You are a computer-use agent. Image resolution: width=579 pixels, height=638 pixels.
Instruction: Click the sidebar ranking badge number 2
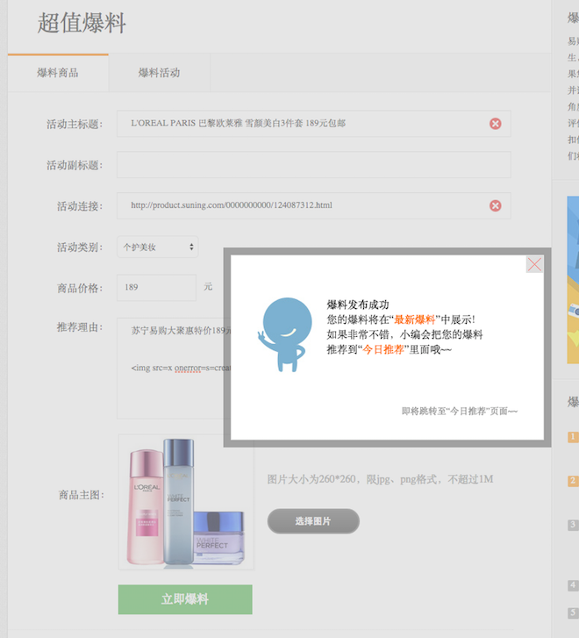(x=573, y=481)
